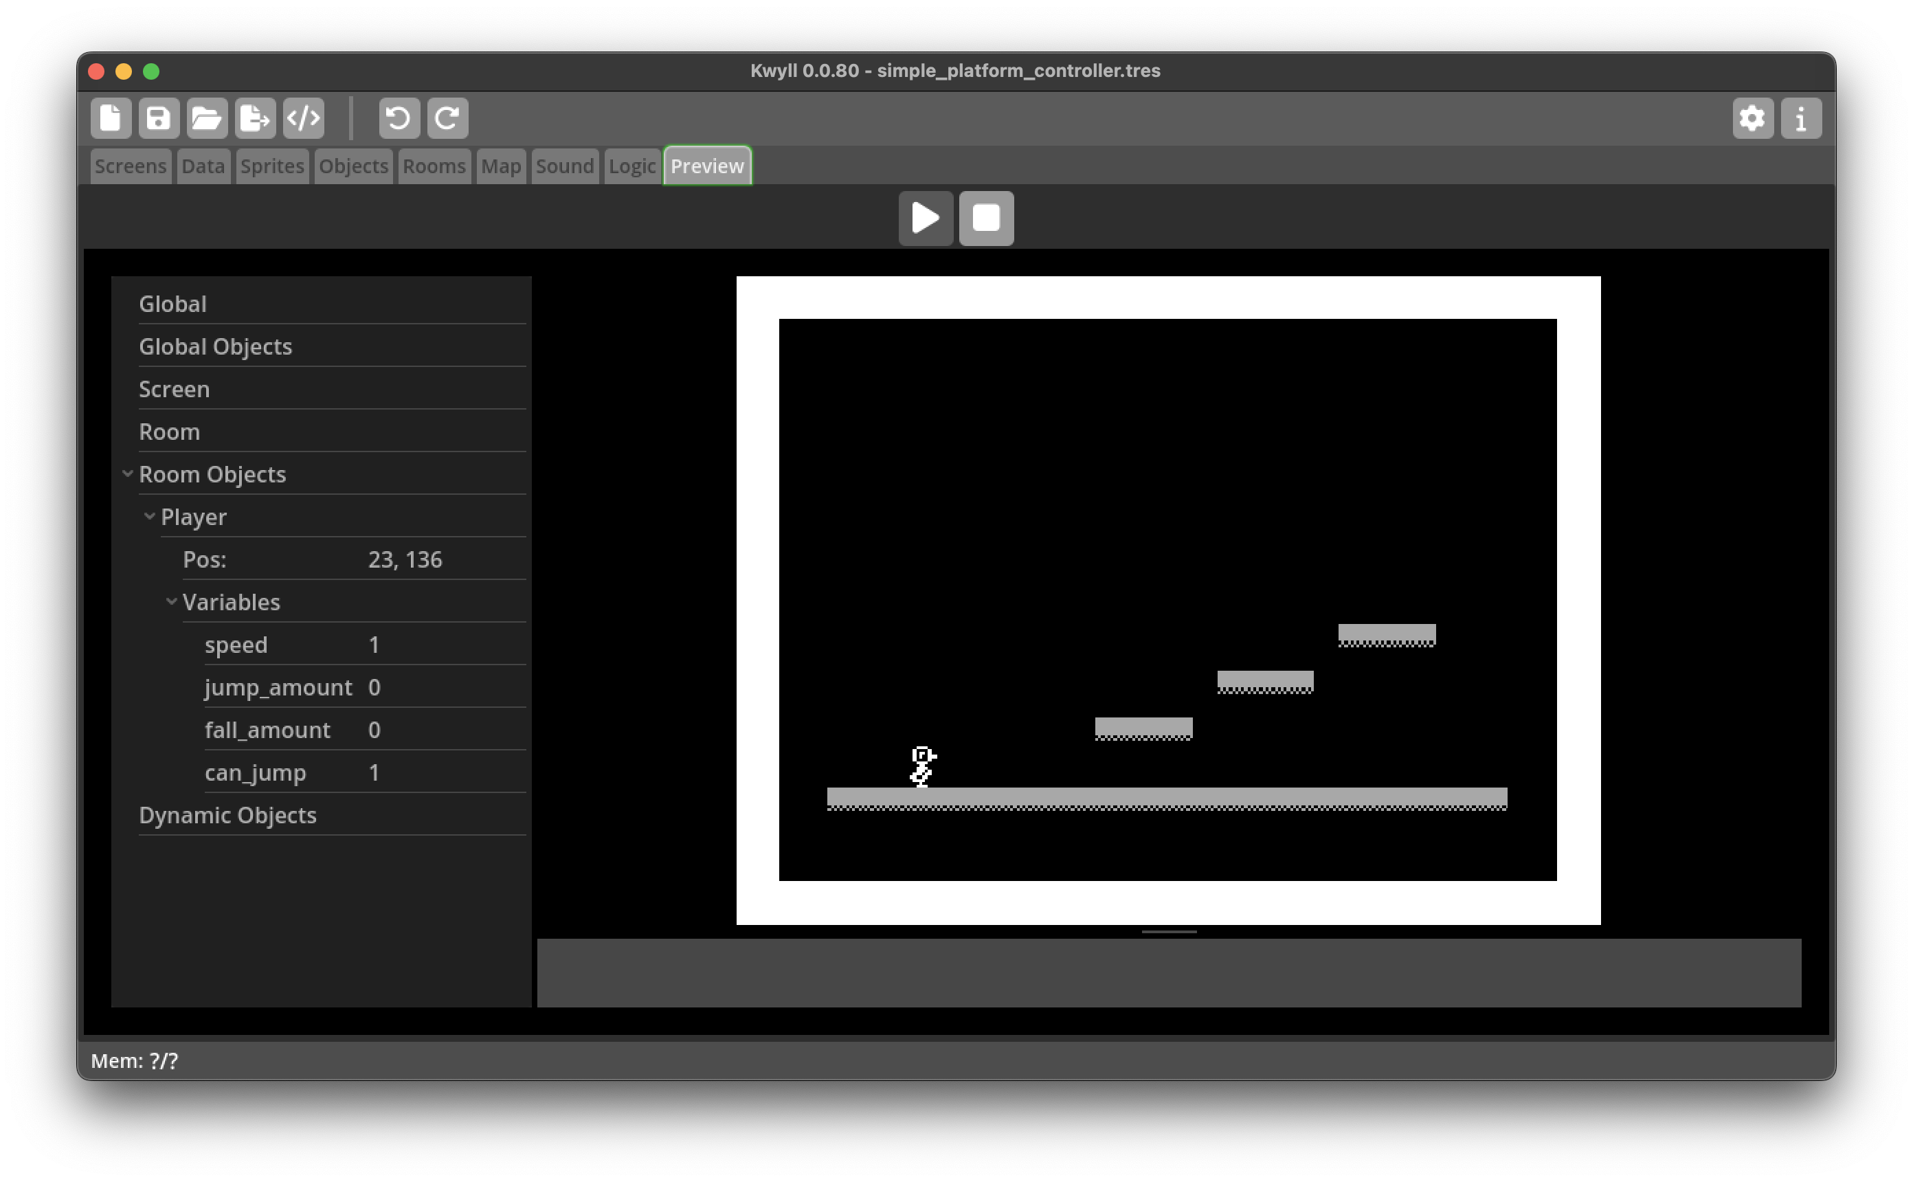
Task: Click the New File toolbar icon
Action: (110, 118)
